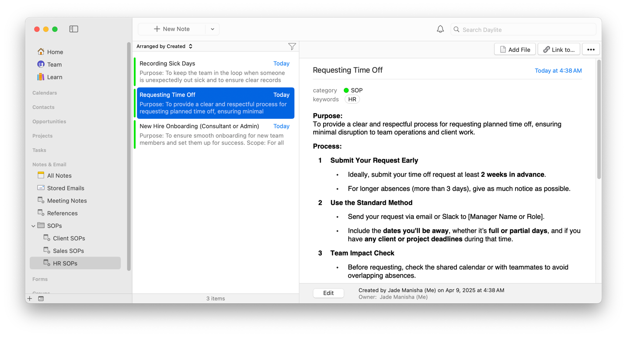Click the Notes & Email section header

[49, 165]
